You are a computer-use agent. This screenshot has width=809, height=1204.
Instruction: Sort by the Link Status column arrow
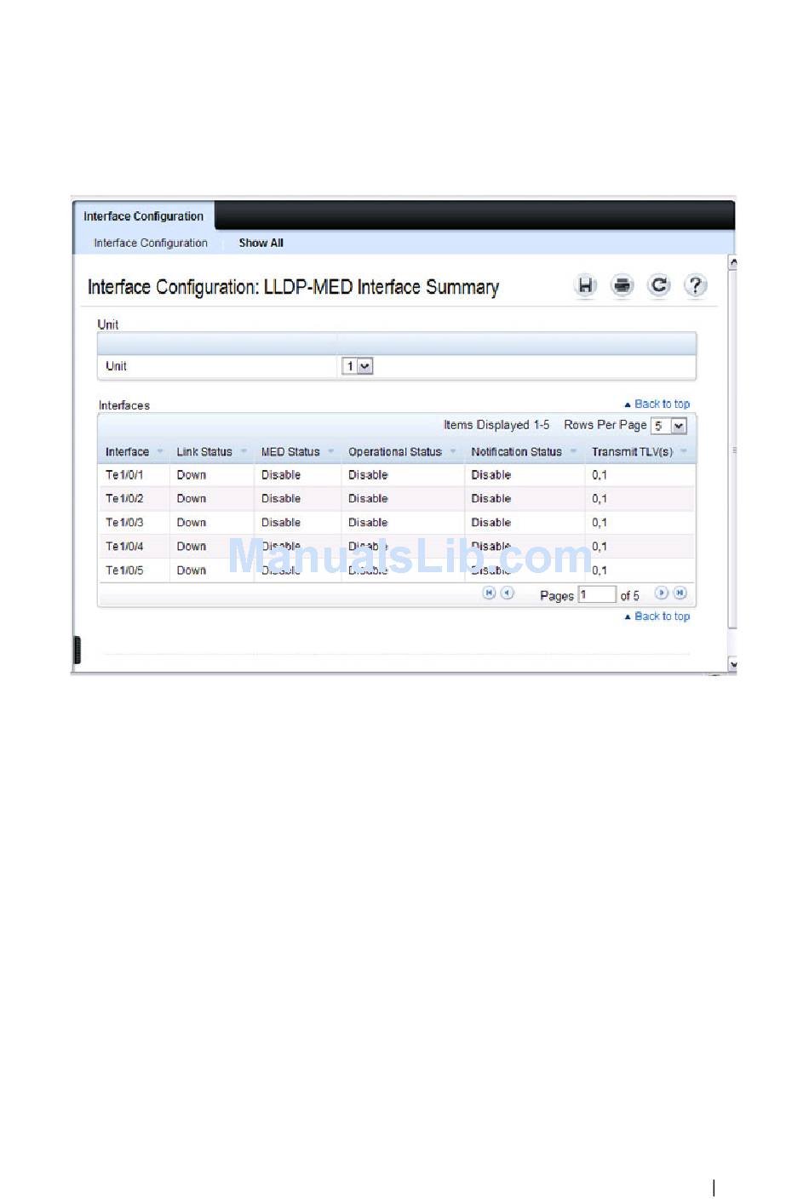(244, 451)
